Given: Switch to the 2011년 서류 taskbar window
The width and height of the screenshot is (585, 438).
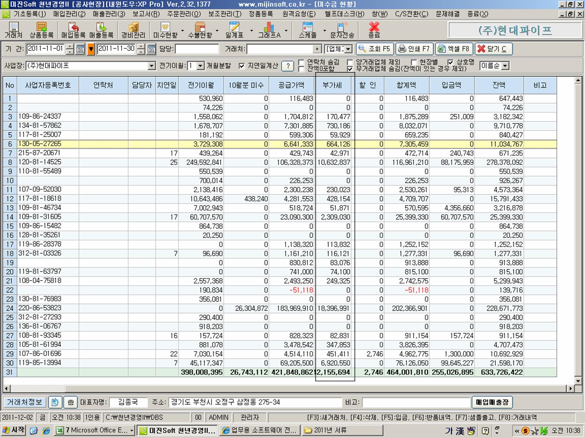Looking at the screenshot, I should [x=342, y=430].
